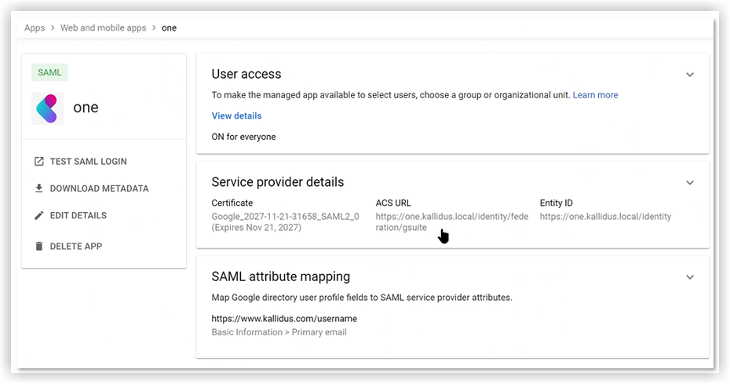Image resolution: width=730 pixels, height=384 pixels.
Task: Click the Download Metadata arrow icon
Action: 39,188
